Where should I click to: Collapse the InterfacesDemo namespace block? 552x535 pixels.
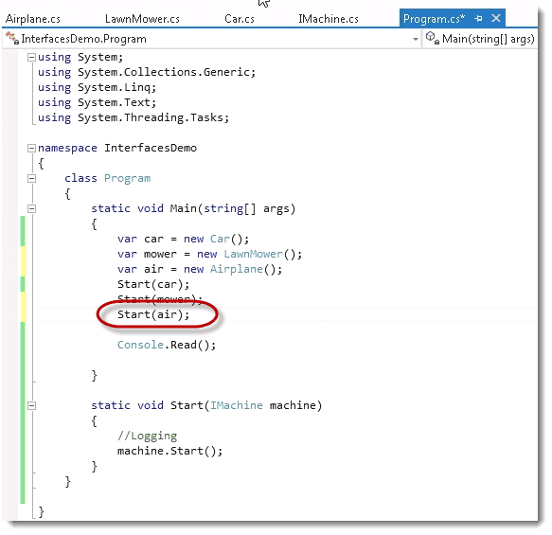(31, 148)
